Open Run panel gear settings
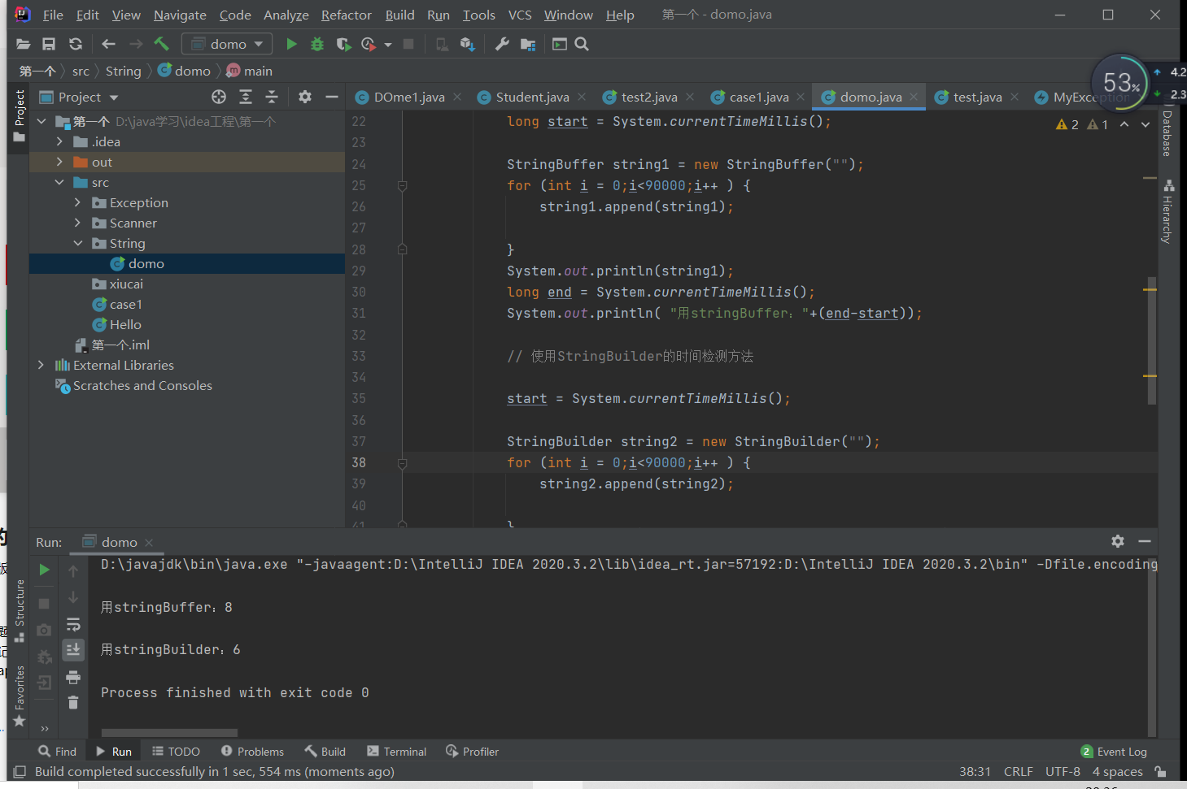 pos(1118,541)
